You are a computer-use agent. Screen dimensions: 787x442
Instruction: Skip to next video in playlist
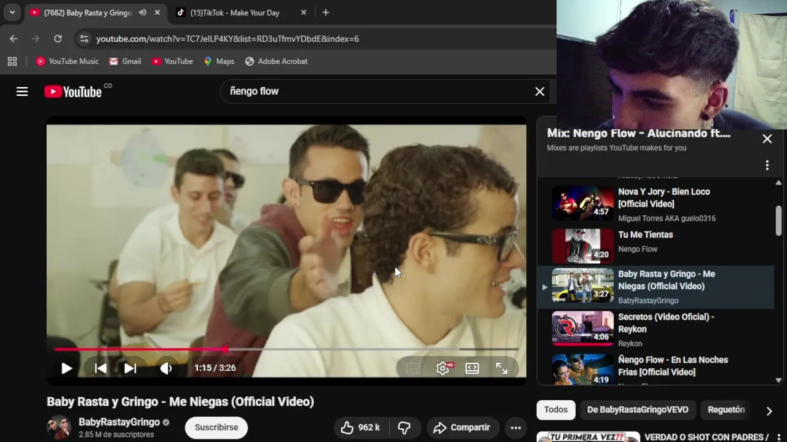(x=130, y=368)
